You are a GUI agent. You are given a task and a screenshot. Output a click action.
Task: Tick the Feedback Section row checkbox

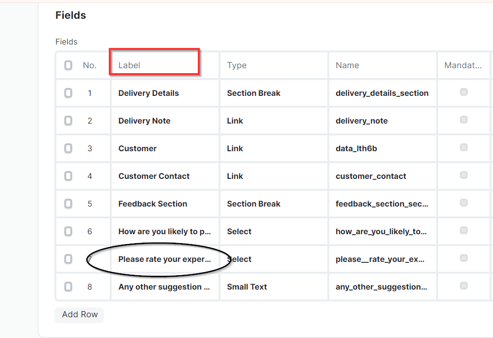pos(68,204)
